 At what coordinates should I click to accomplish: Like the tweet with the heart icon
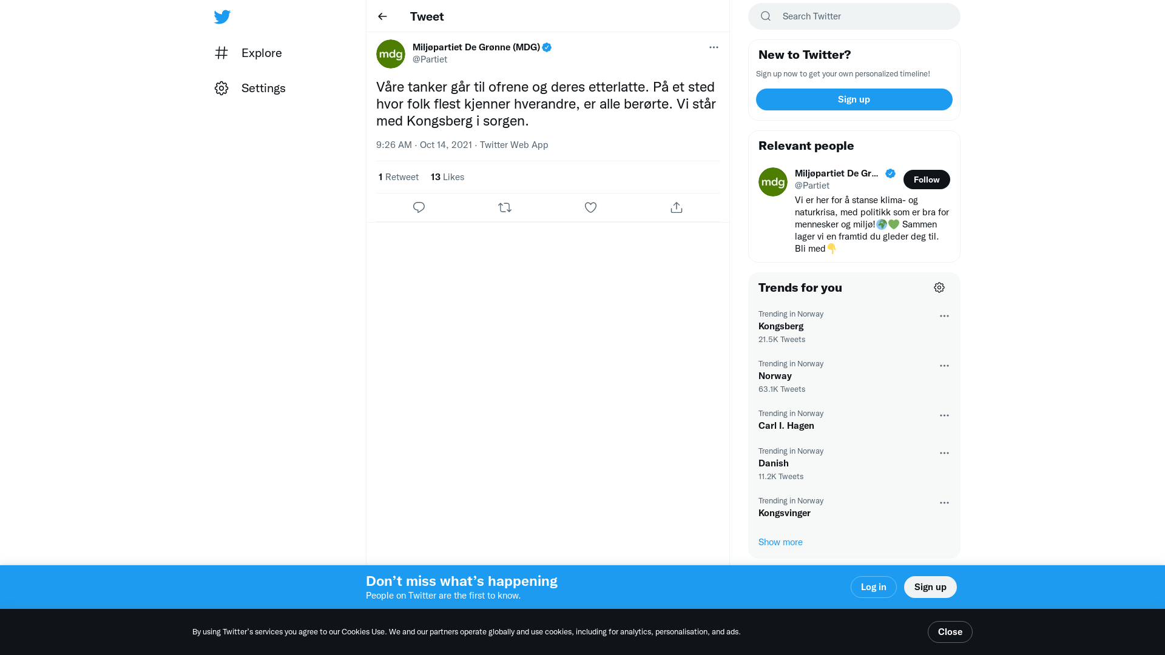(x=590, y=207)
